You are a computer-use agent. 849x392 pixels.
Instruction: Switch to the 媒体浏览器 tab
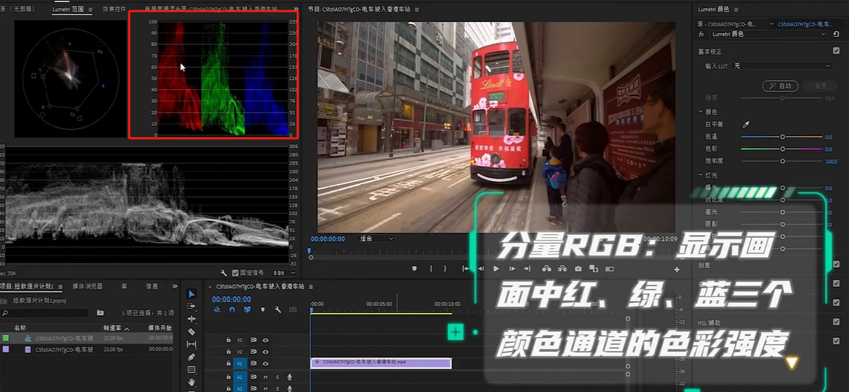[88, 286]
